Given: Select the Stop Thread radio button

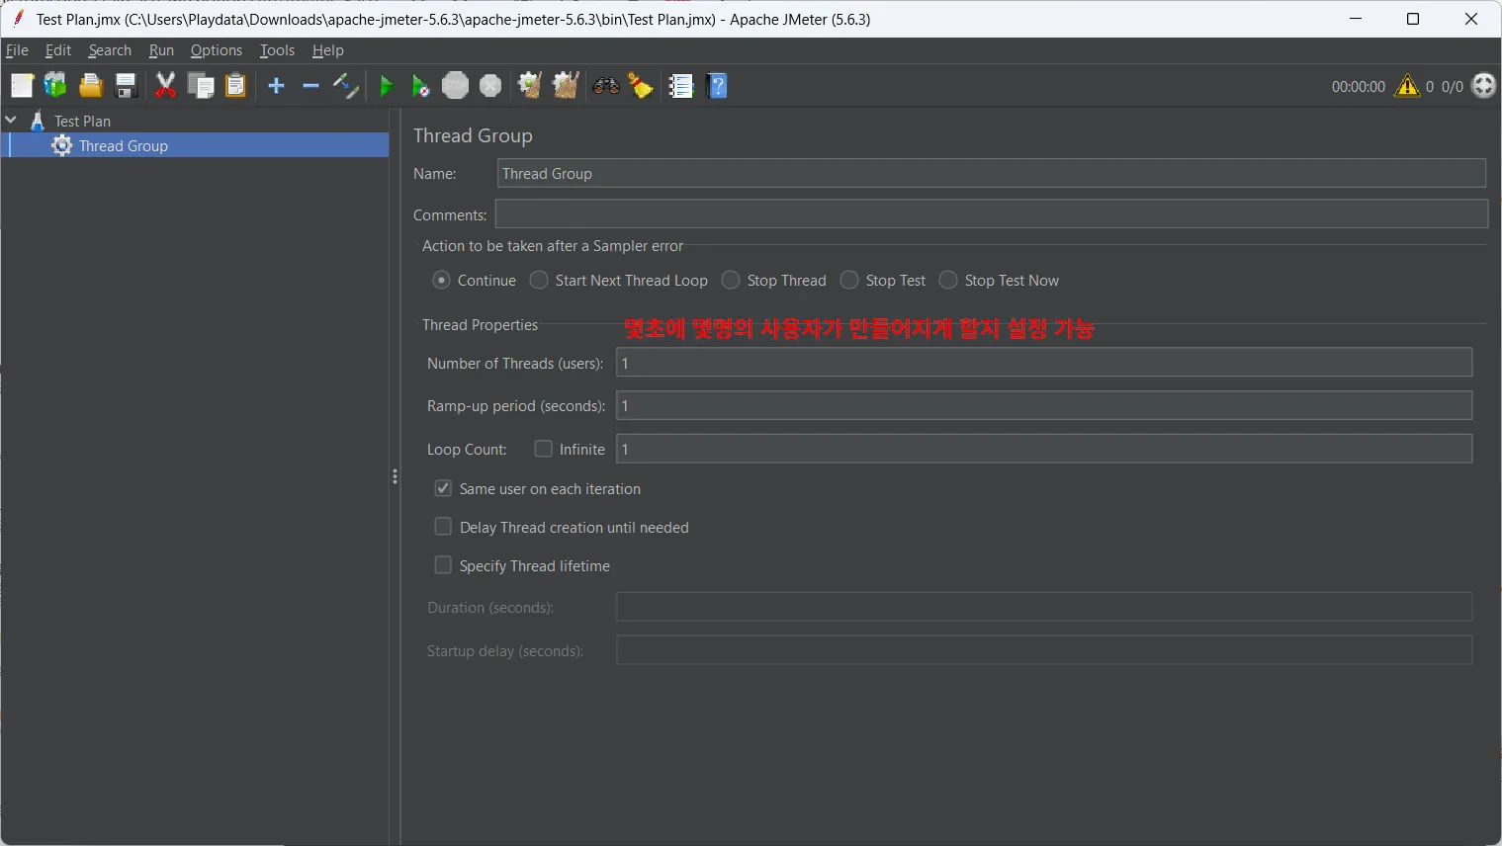Looking at the screenshot, I should tap(731, 281).
